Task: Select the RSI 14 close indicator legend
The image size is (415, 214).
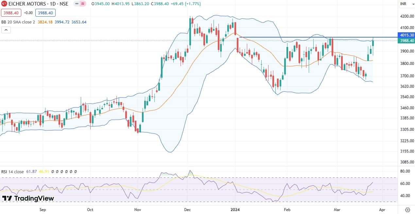Action: tap(12, 172)
